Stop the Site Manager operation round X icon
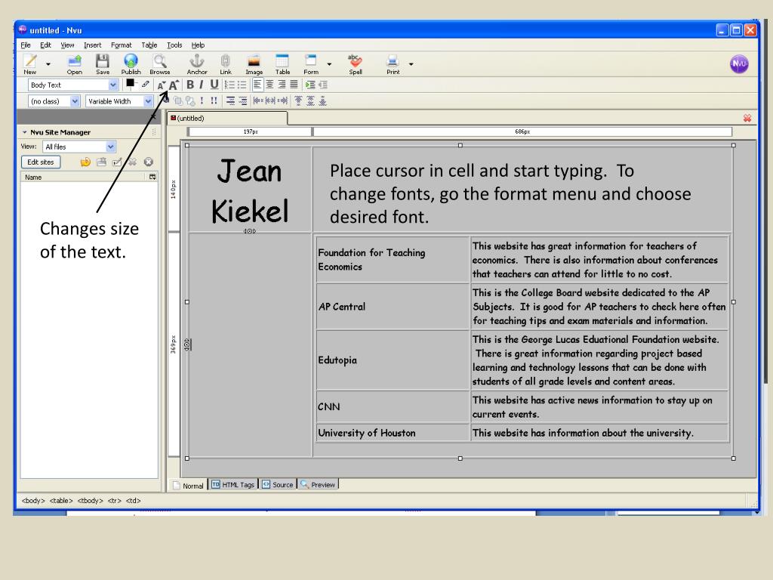773x580 pixels. (149, 162)
